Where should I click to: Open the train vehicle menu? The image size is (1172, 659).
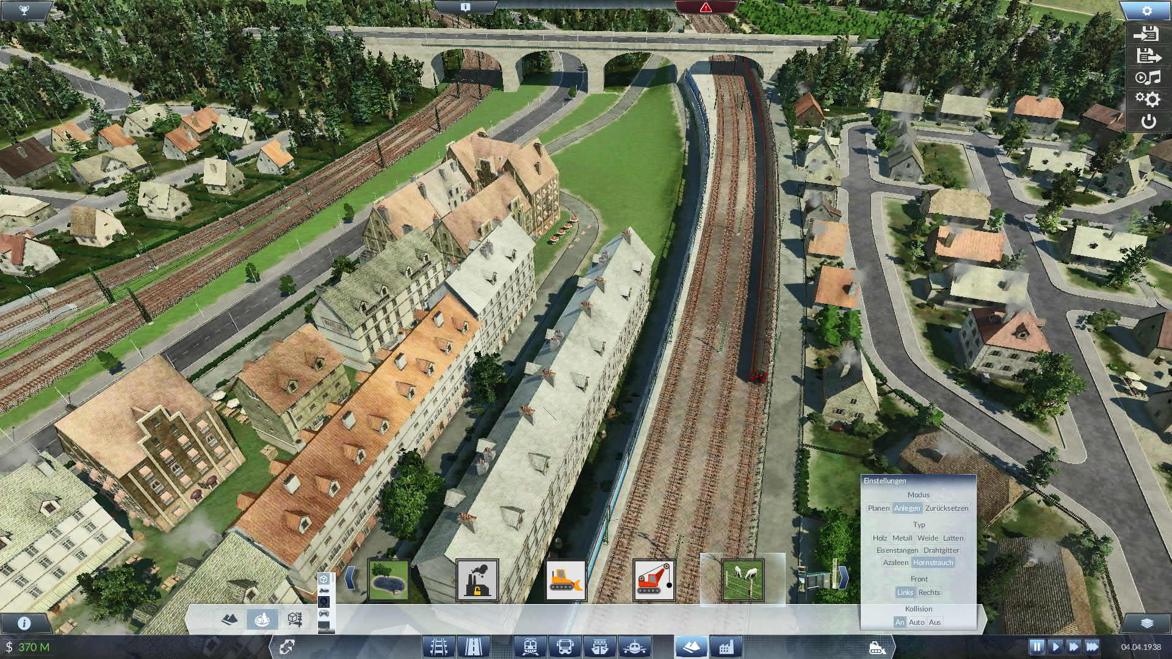[x=530, y=646]
